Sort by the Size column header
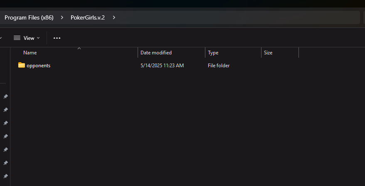 [268, 53]
